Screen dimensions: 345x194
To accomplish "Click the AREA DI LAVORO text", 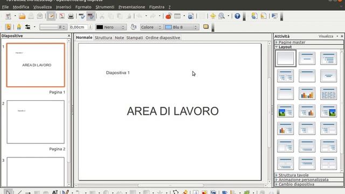I will tap(172, 111).
